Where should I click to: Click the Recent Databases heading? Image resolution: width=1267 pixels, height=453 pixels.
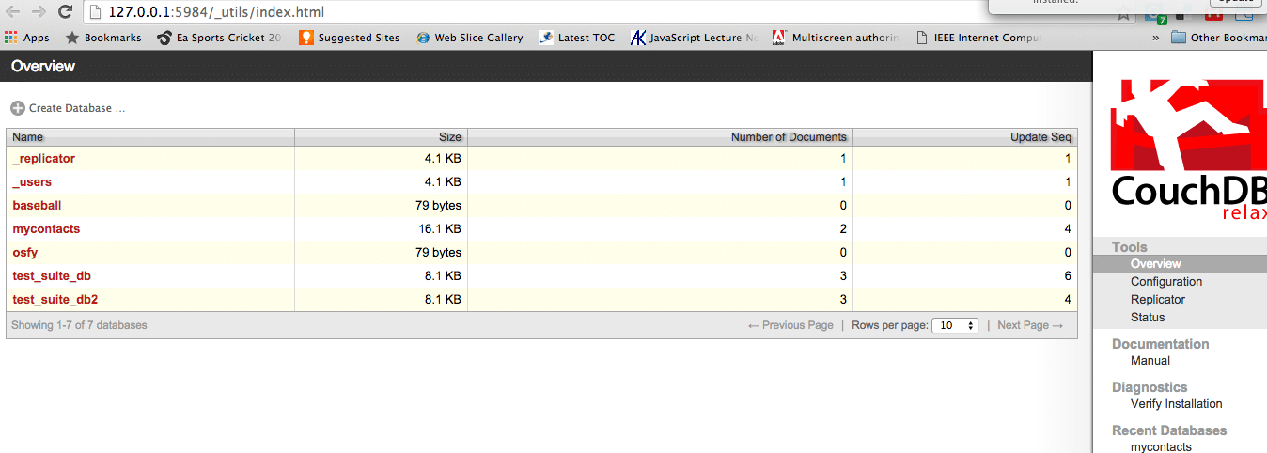click(x=1169, y=430)
